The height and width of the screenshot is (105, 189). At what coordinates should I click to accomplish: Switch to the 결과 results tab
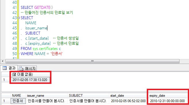coord(9,68)
